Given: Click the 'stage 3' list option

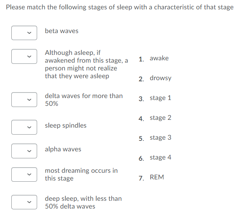Looking at the screenshot, I should [160, 138].
